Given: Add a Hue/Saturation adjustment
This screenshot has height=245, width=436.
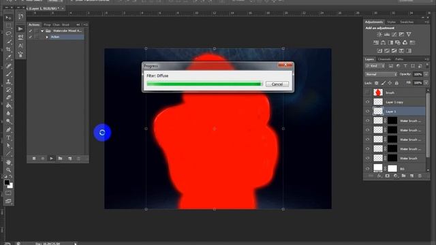Looking at the screenshot, I should point(376,42).
